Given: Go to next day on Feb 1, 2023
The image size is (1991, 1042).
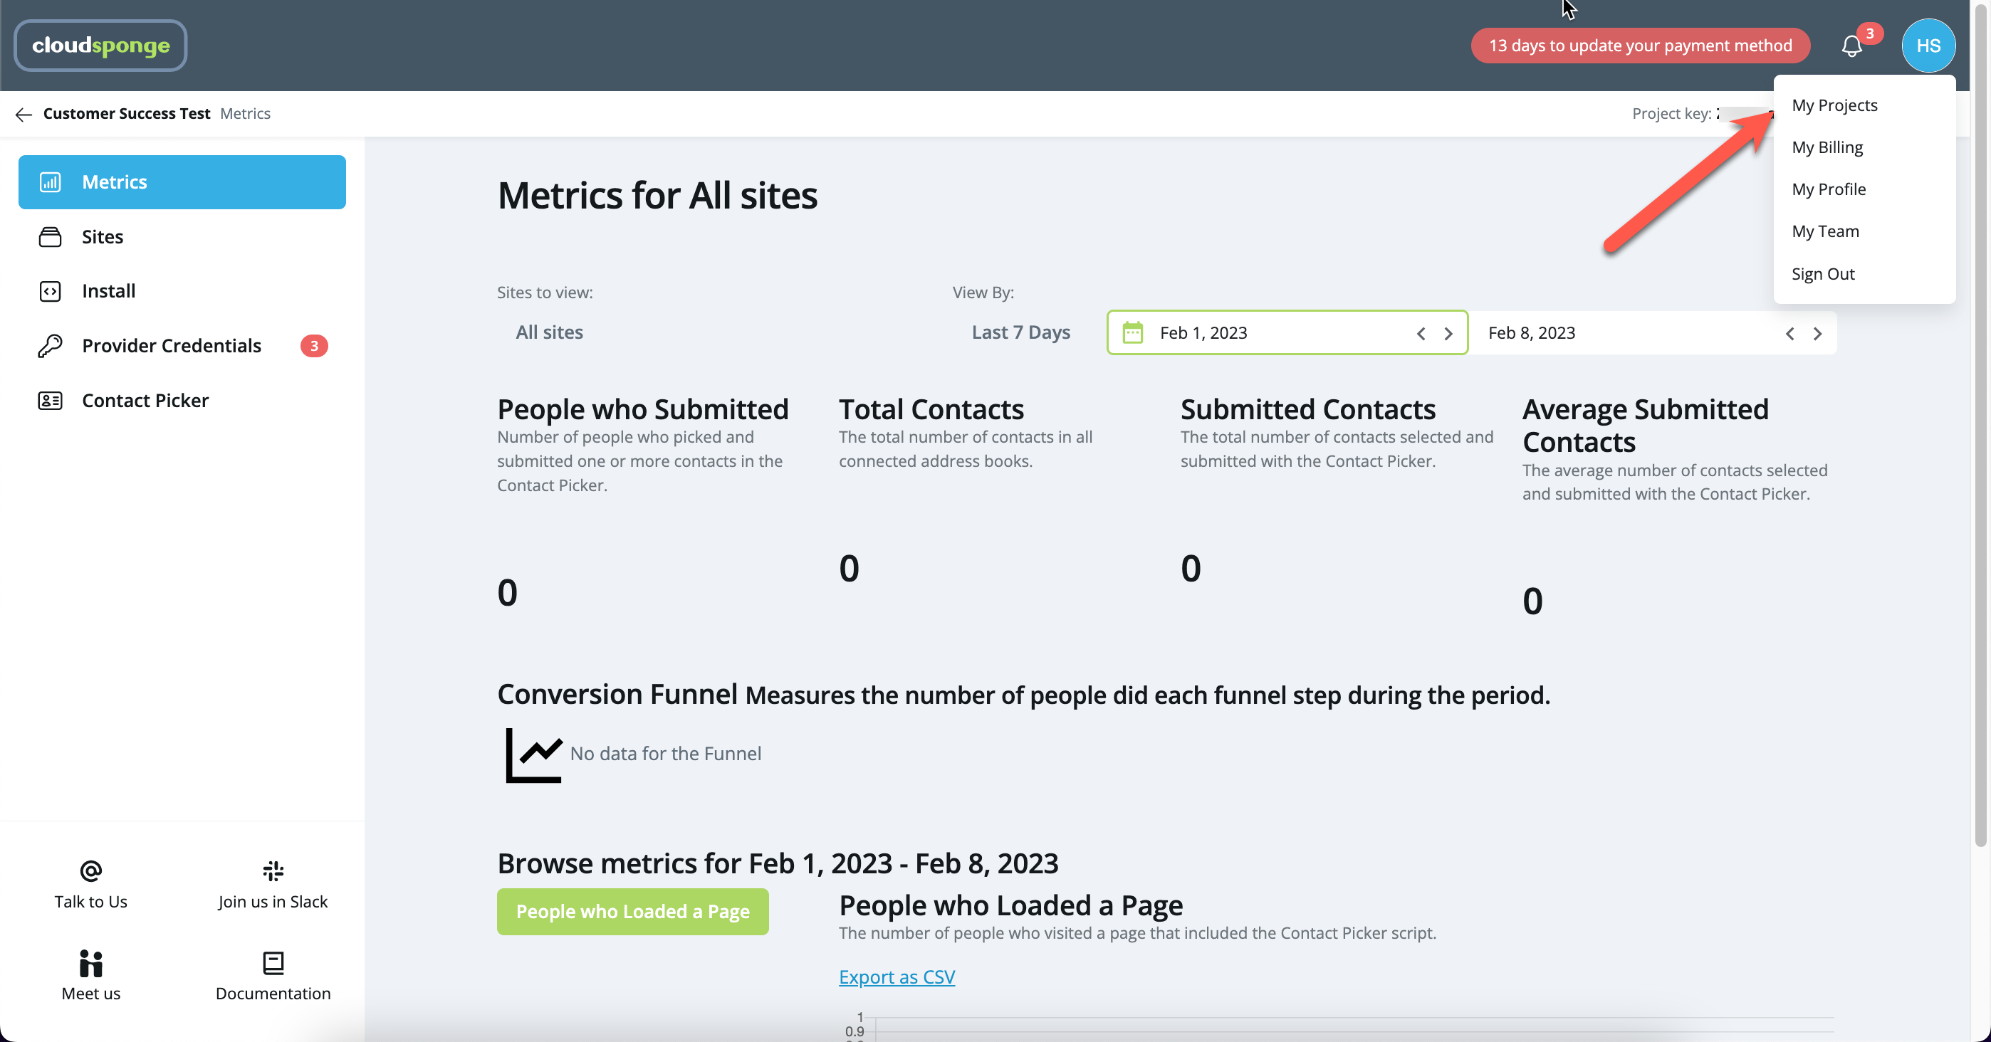Looking at the screenshot, I should pyautogui.click(x=1448, y=334).
